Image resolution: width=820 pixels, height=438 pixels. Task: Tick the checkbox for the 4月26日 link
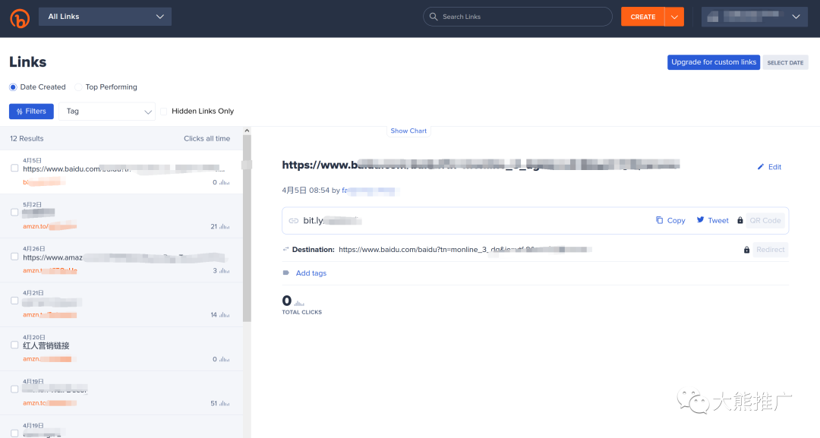(x=14, y=257)
